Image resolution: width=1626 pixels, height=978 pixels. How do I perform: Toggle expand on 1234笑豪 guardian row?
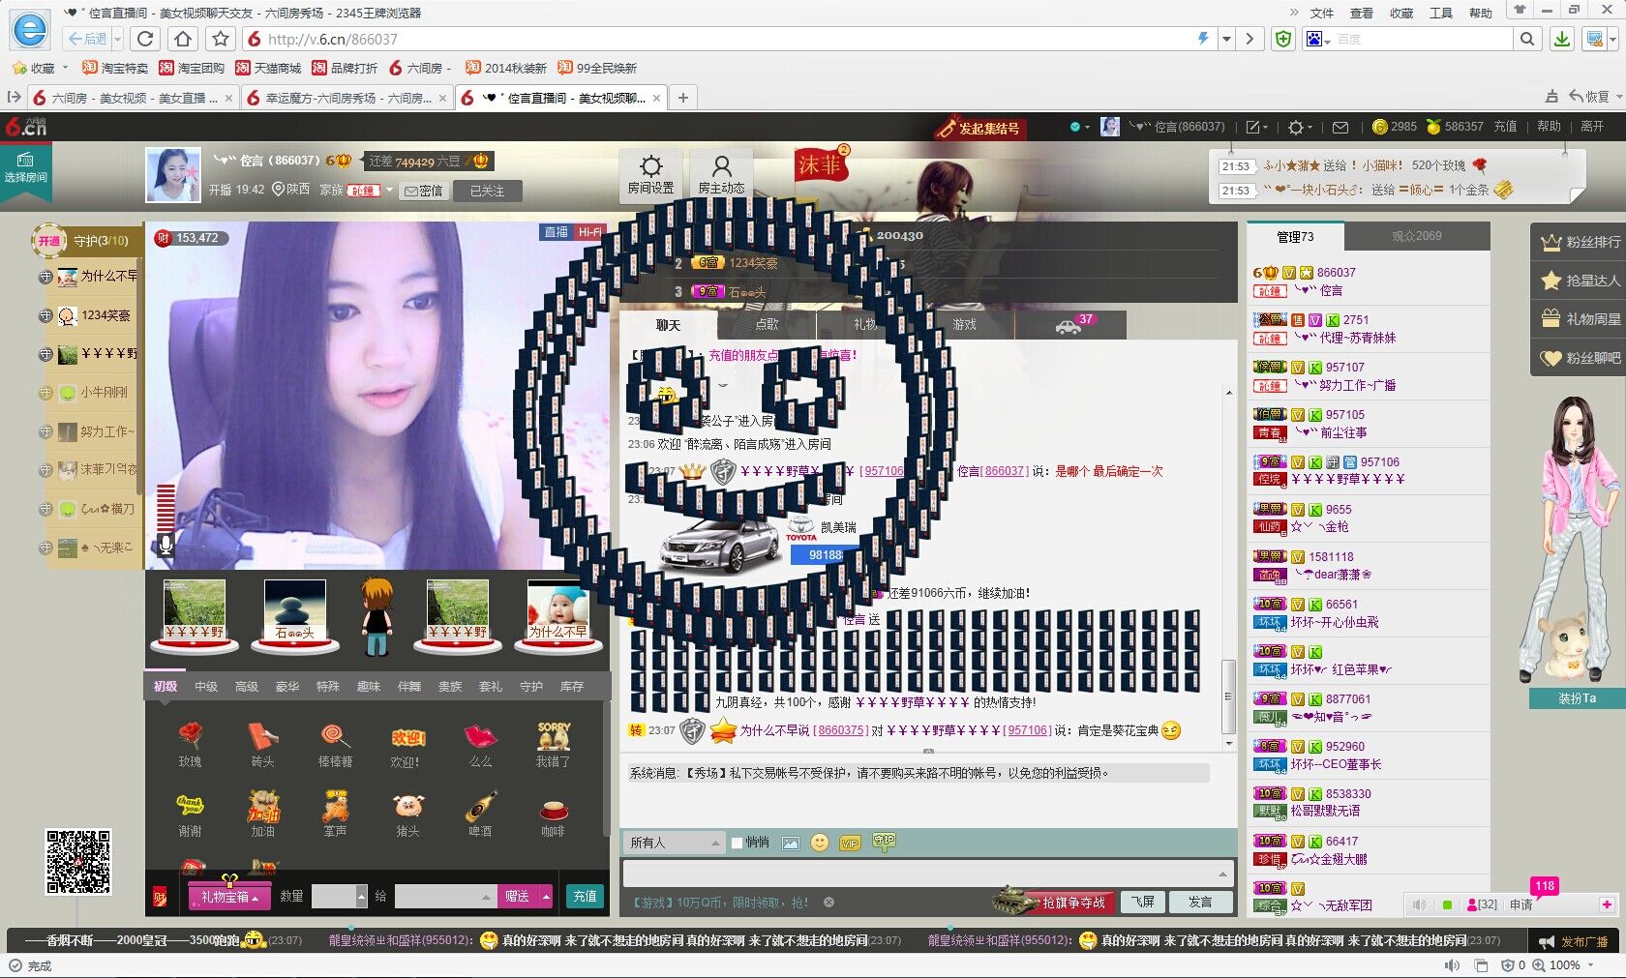(x=45, y=315)
